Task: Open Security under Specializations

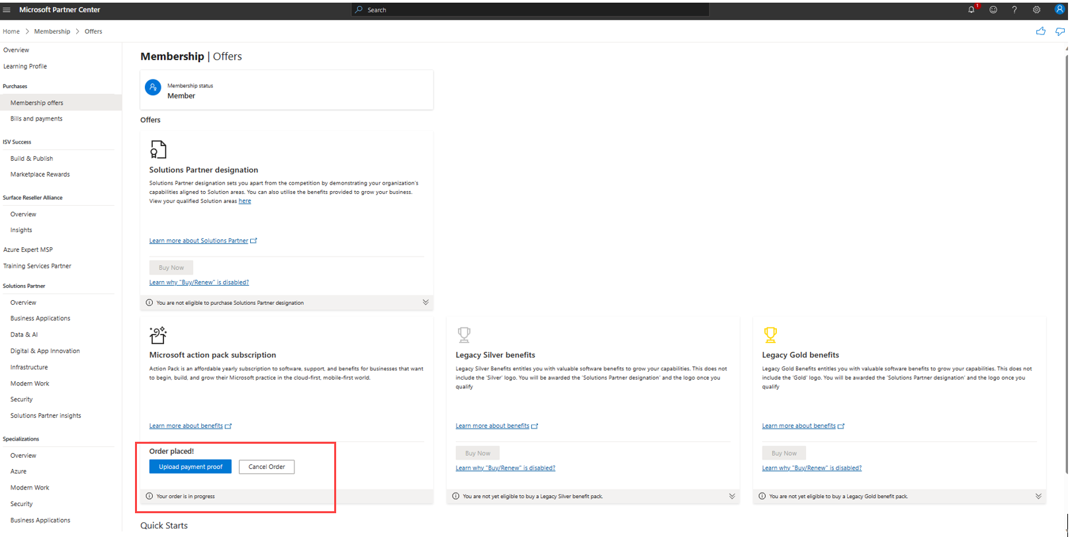Action: (21, 504)
